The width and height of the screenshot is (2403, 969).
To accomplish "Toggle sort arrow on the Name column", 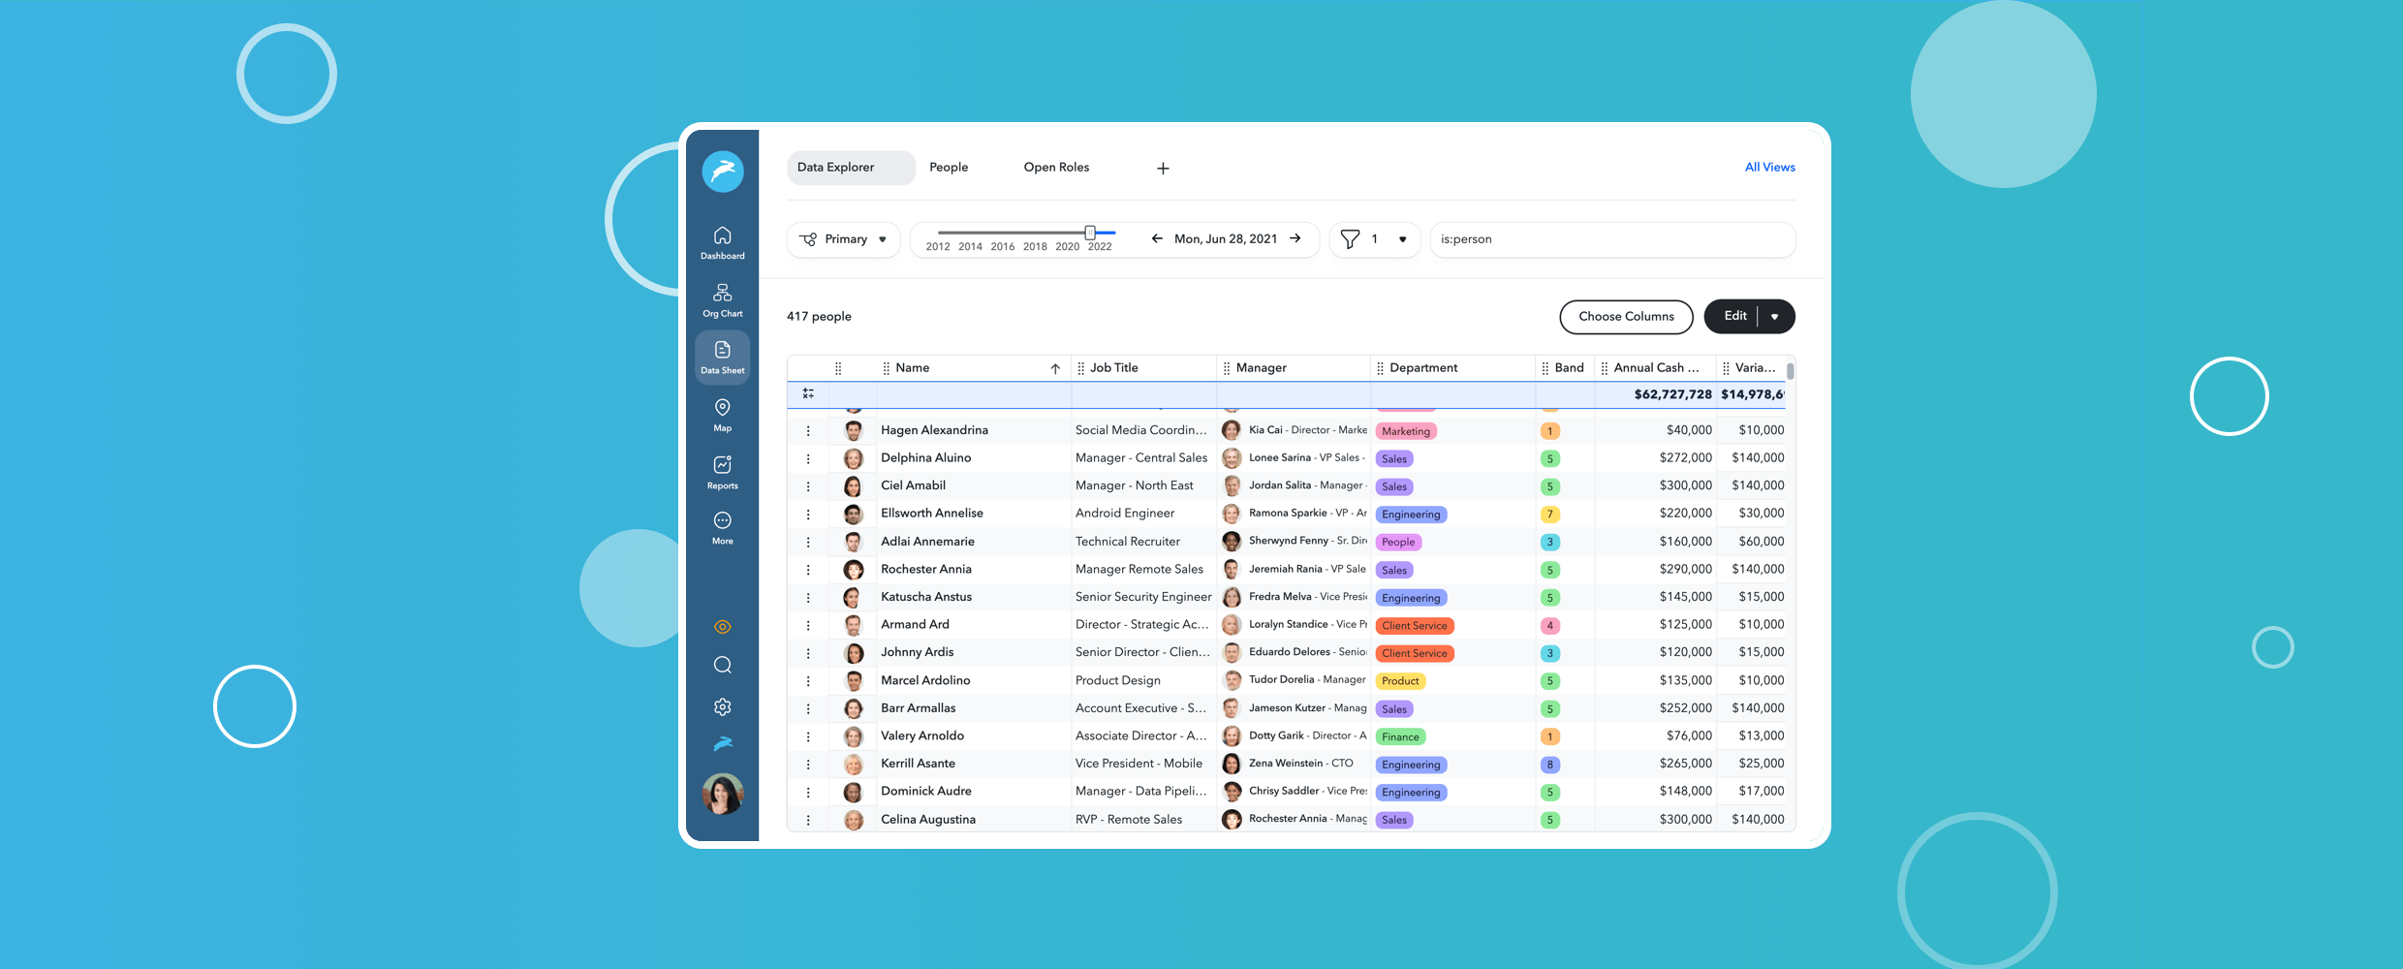I will pyautogui.click(x=1054, y=368).
